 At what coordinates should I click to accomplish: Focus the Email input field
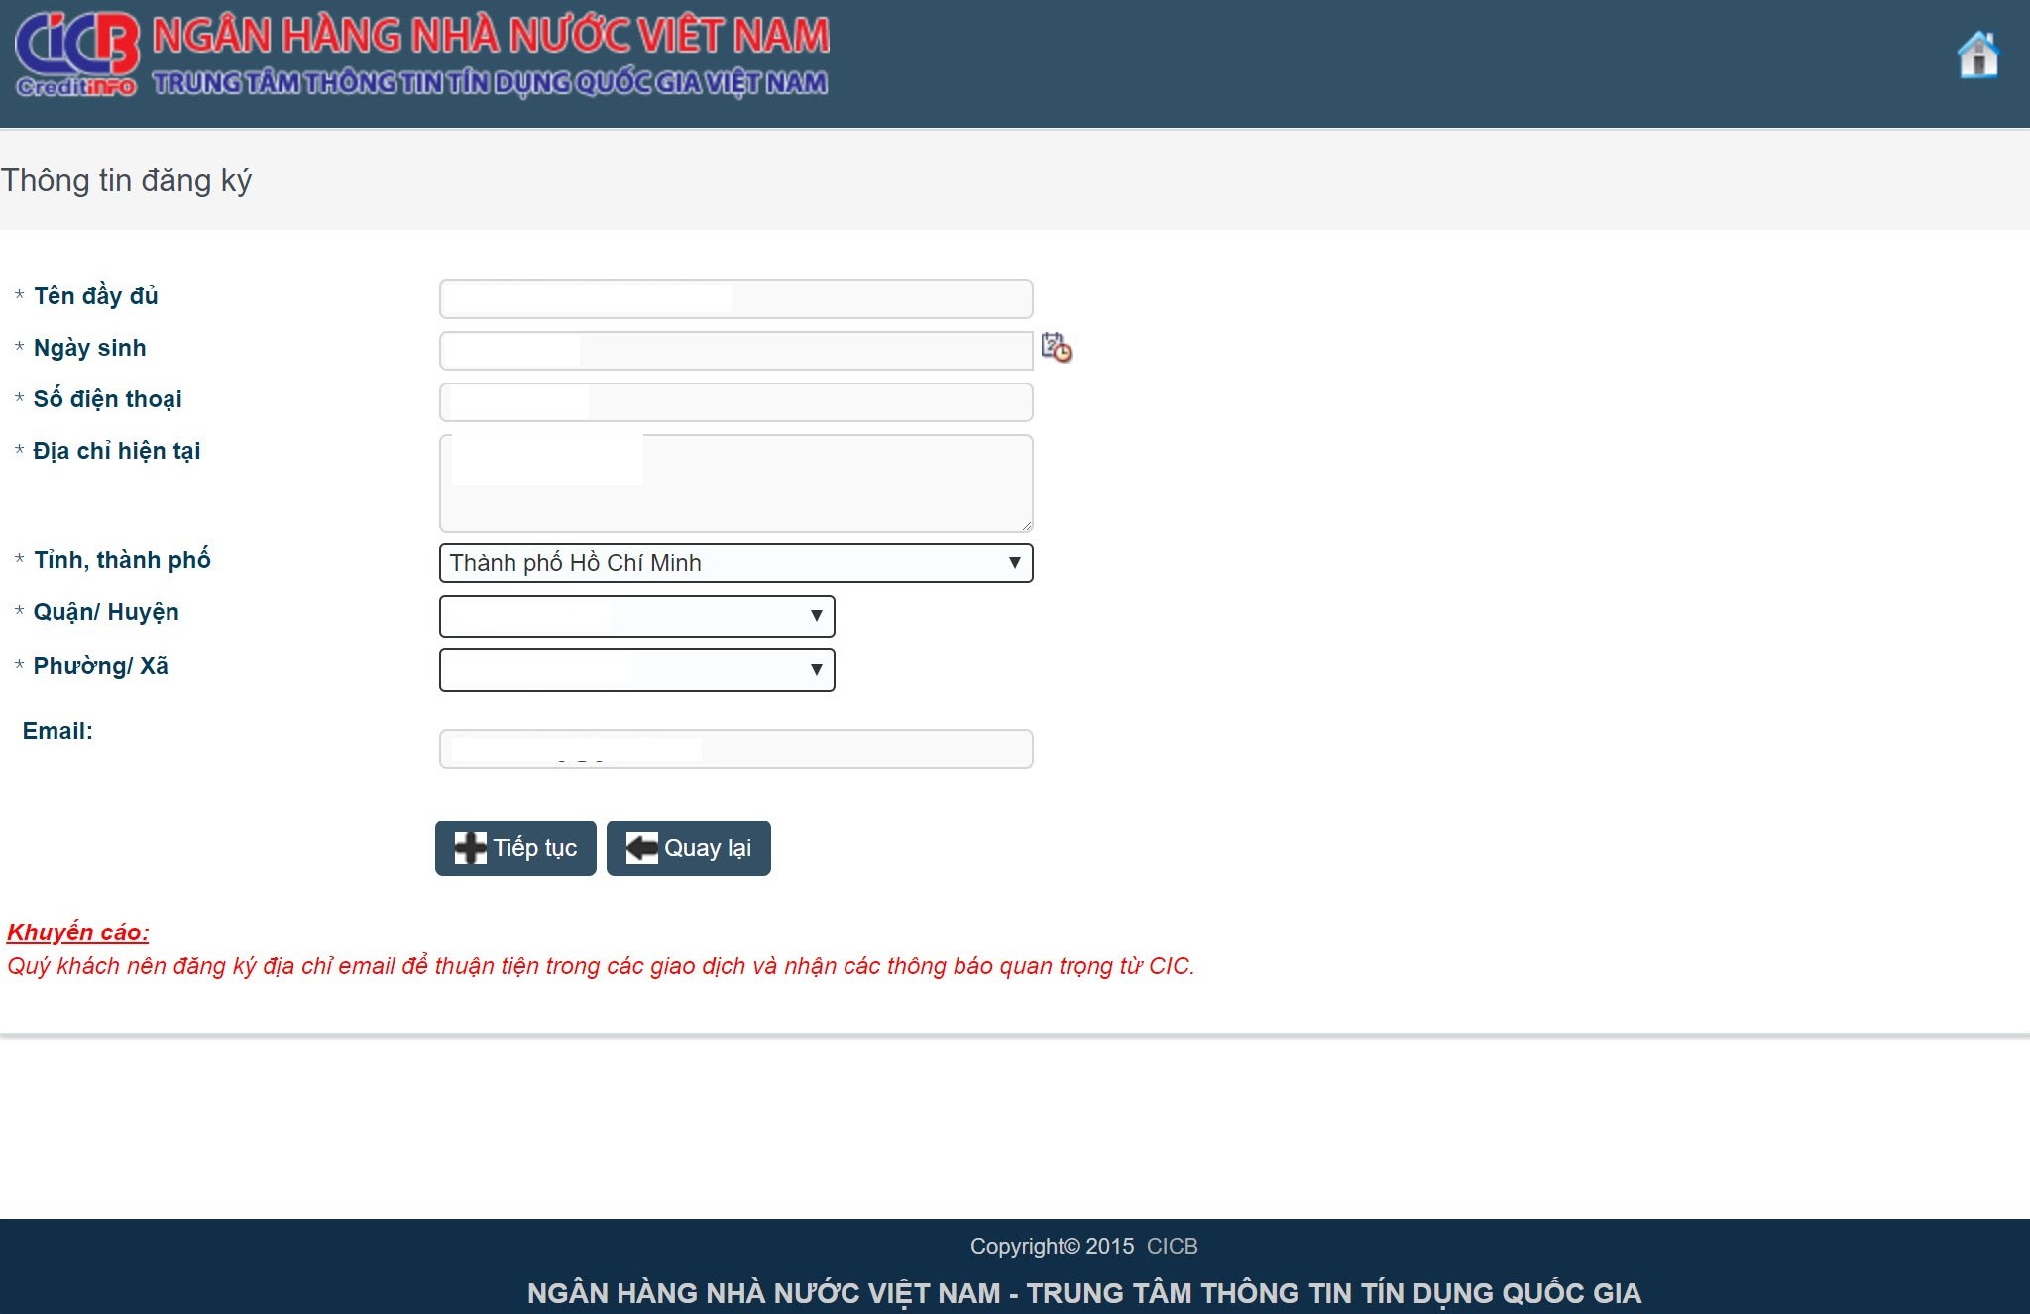point(735,749)
